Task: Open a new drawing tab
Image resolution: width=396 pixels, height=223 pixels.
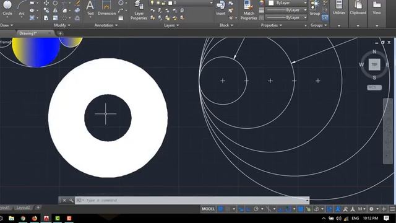Action: point(60,33)
